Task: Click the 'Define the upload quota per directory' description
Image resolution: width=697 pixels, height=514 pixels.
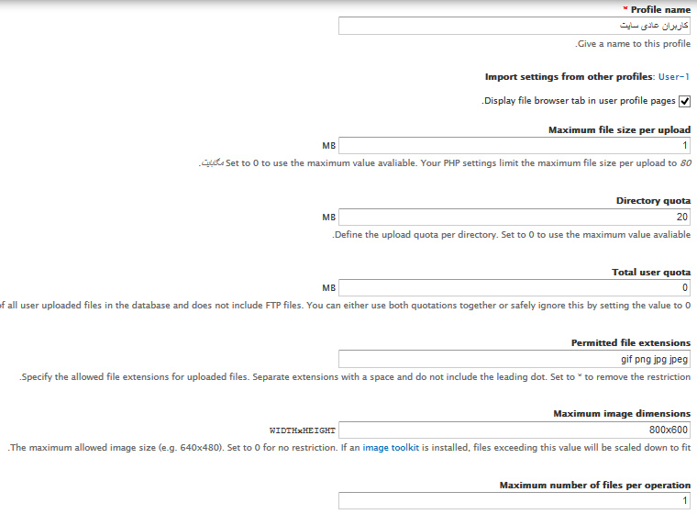Action: tap(511, 235)
